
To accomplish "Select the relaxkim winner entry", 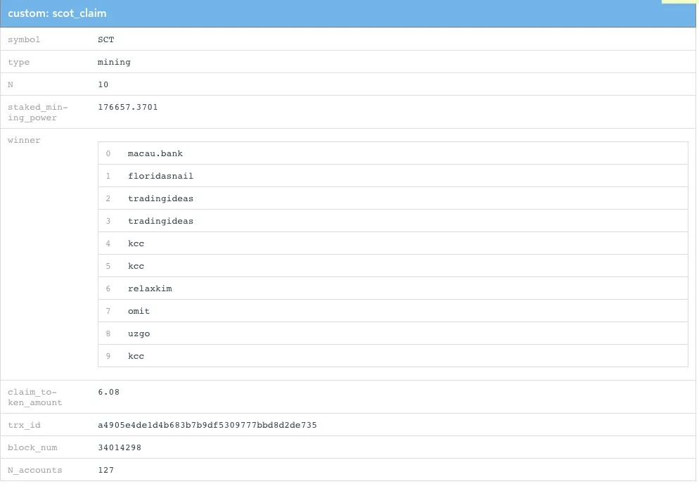I will tap(150, 288).
